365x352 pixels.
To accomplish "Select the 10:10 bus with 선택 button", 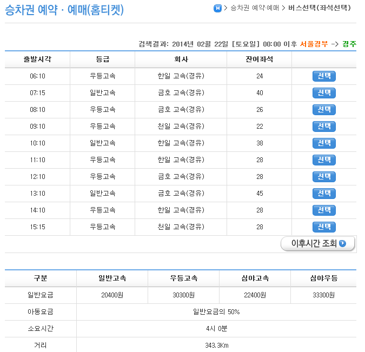I will [324, 143].
